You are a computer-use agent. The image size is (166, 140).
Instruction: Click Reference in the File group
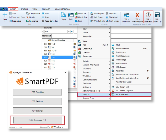[32, 21]
